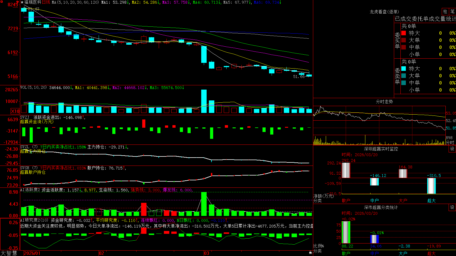Select the 龙虎看盘(逐单) panel title
Screen dimensions: 456x256
tap(384, 12)
